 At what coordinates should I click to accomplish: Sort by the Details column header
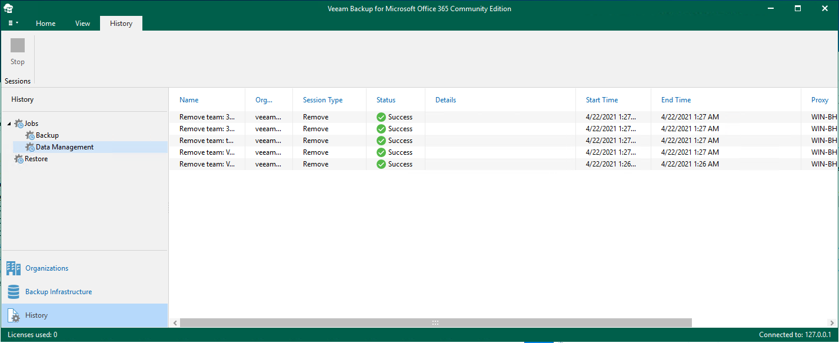pos(445,100)
